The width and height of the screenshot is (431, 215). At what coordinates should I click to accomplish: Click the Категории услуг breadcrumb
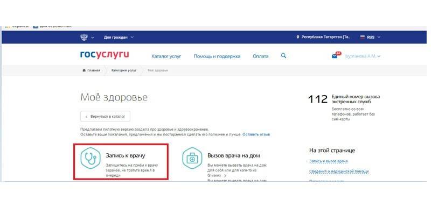124,70
